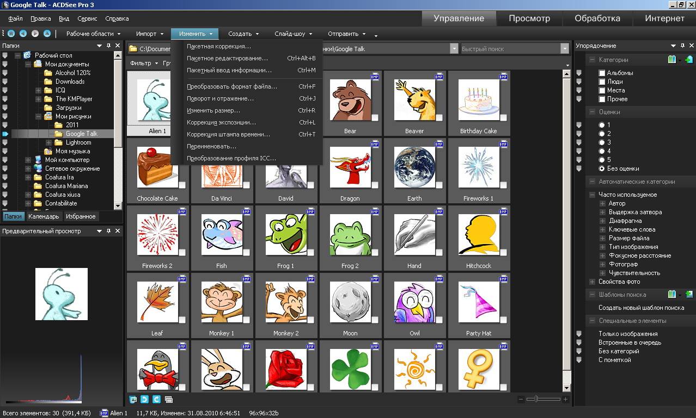This screenshot has height=418, width=696.
Task: Open the Импорт dropdown
Action: point(149,34)
